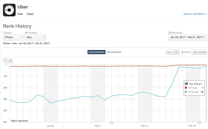Select the Download Ranks tab
Viewport: 208px width, 129px height.
97,52
